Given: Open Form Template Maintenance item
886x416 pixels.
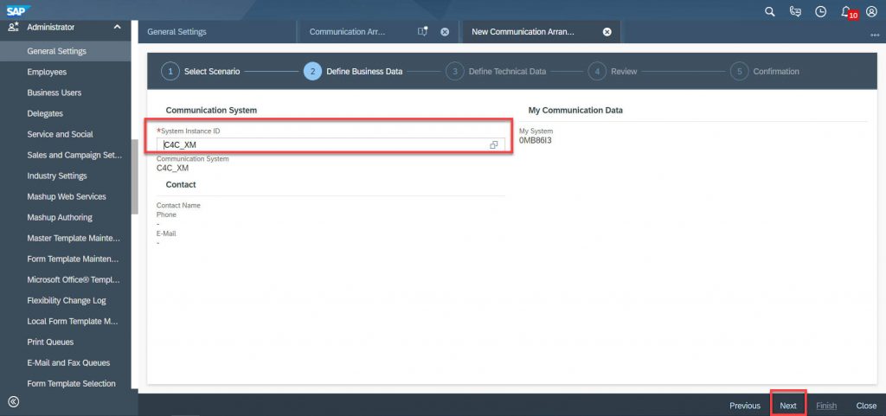Looking at the screenshot, I should click(x=66, y=259).
